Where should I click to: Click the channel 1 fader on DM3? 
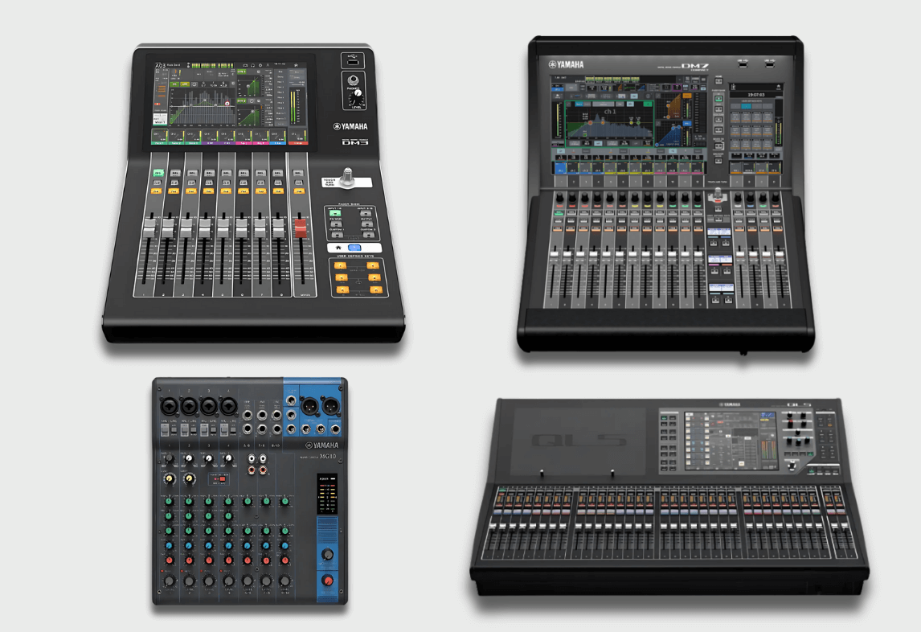point(149,228)
